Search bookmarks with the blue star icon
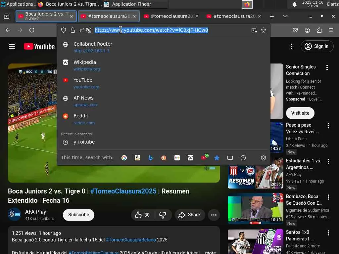Viewport: 339px width, 254px height. point(217,158)
